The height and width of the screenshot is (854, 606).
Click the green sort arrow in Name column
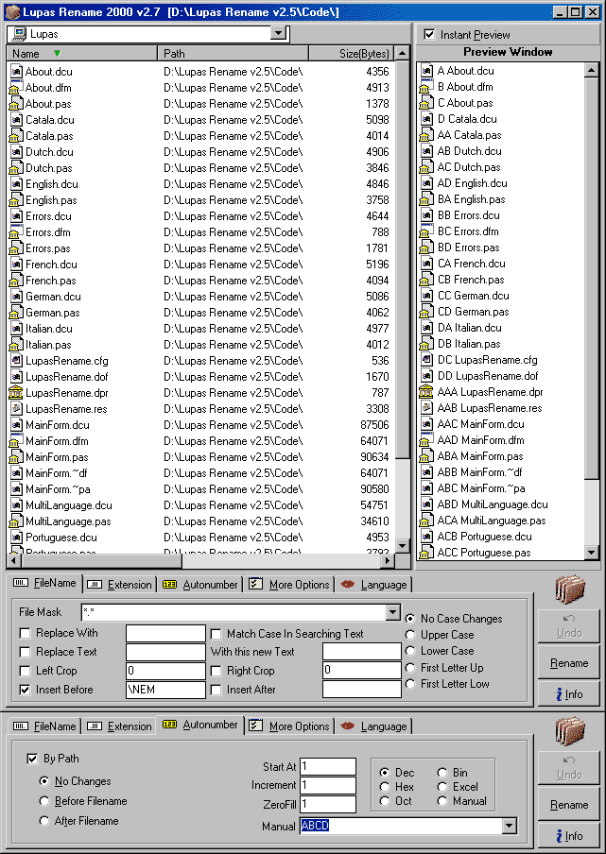tap(57, 54)
